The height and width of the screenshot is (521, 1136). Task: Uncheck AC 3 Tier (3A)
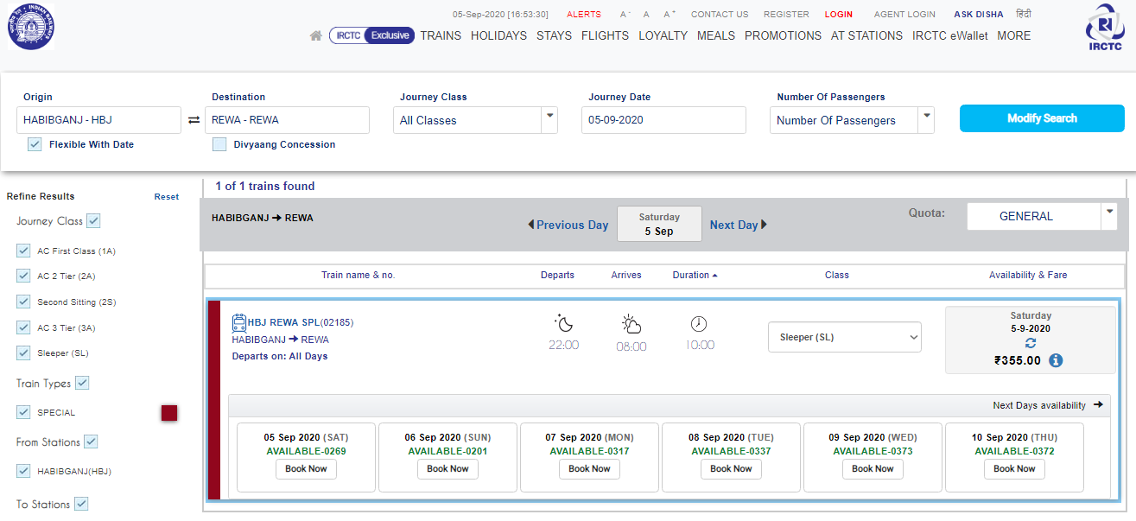pyautogui.click(x=23, y=327)
